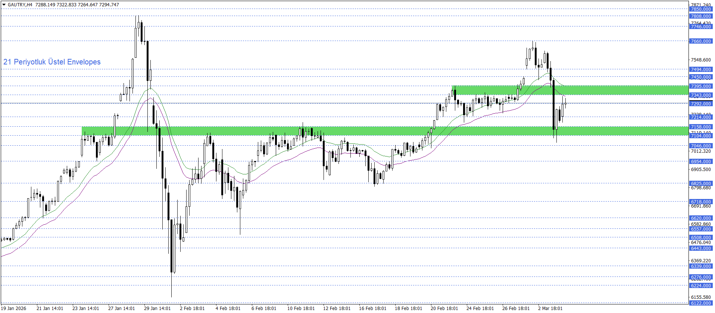715x313 pixels.
Task: Click the 6276.000 price level label
Action: [700, 277]
